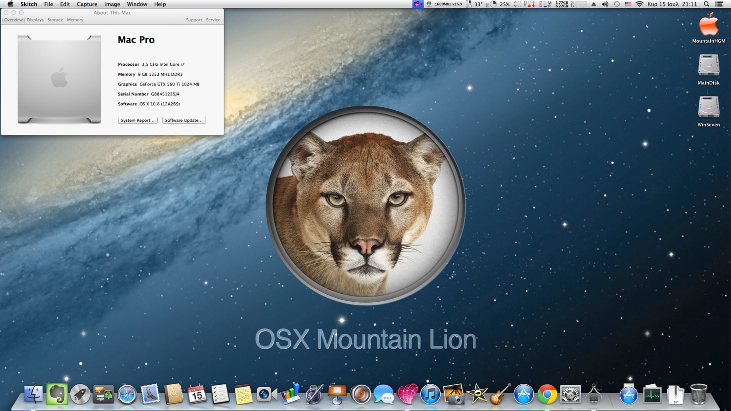Click the Software Update button
This screenshot has width=731, height=411.
pos(184,120)
